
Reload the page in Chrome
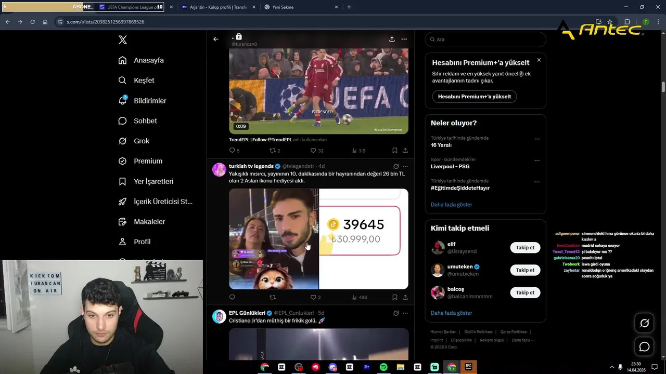click(x=32, y=22)
